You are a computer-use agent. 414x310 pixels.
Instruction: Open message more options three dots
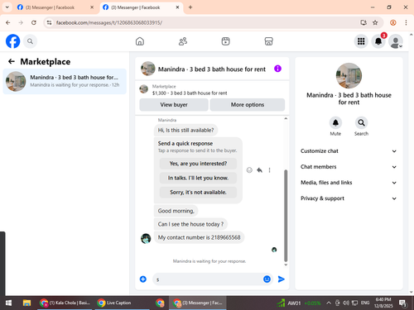click(x=269, y=170)
